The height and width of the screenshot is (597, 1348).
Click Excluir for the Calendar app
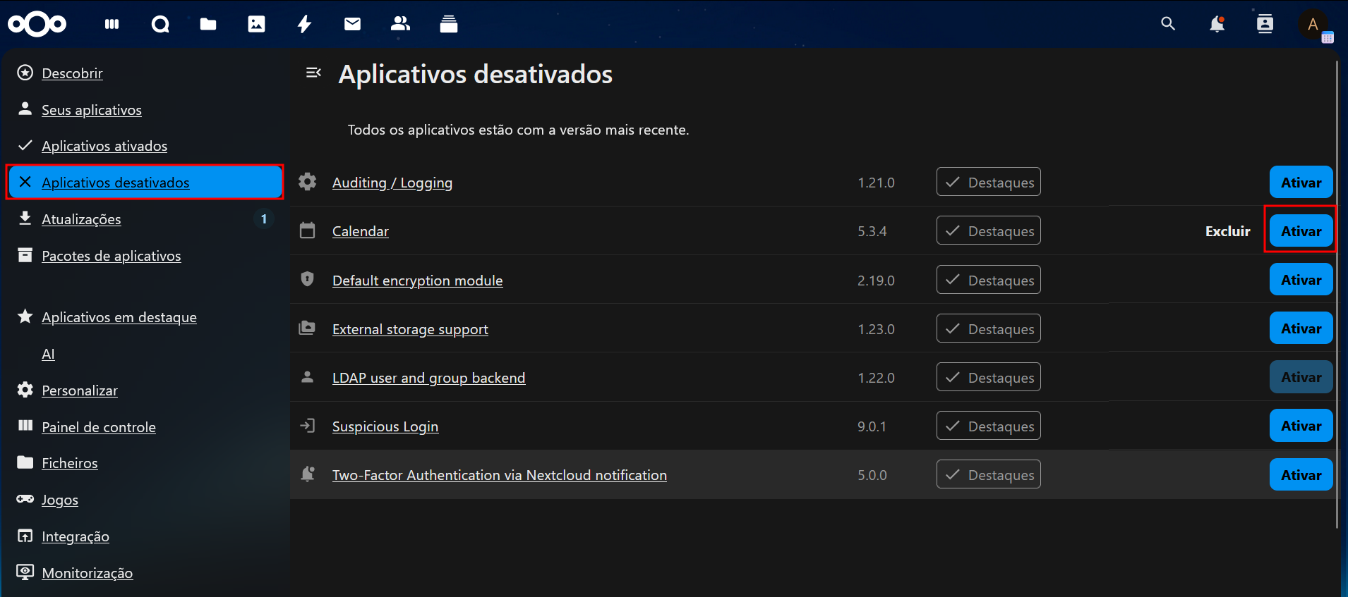(1228, 231)
